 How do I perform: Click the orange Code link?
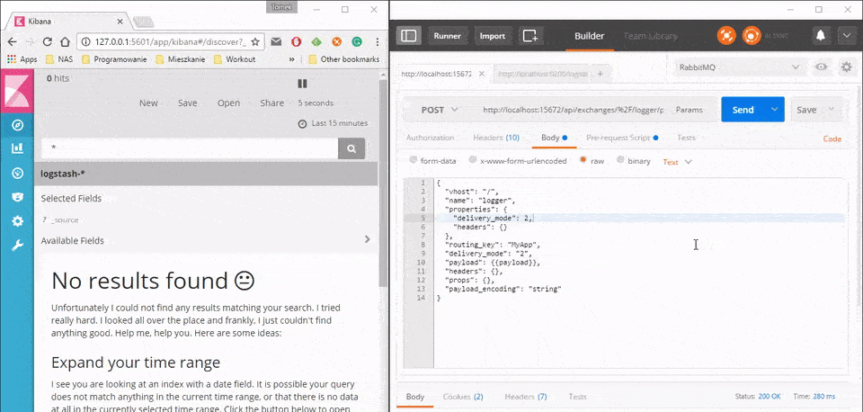[x=832, y=139]
